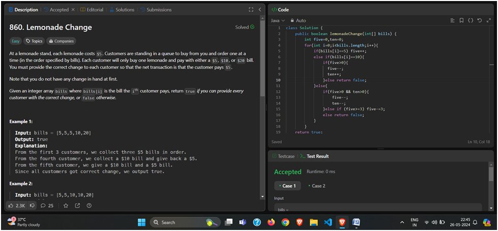This screenshot has height=231, width=498.
Task: Share the problem via external link icon
Action: point(77,206)
